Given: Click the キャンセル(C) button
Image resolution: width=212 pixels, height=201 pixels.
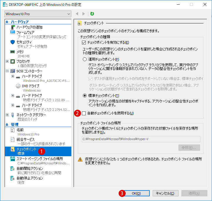Looking at the screenshot, I should tap(166, 193).
